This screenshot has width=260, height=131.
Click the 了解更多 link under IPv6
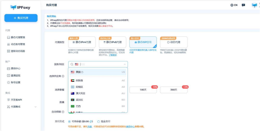(x=113, y=54)
